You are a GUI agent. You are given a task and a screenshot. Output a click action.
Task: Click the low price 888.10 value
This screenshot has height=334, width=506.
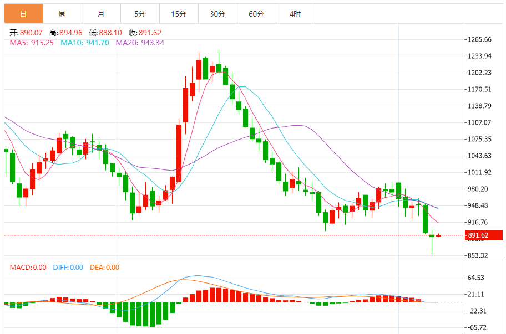pyautogui.click(x=110, y=33)
